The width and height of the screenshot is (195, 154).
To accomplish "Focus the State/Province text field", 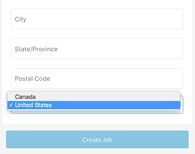I will pyautogui.click(x=97, y=49).
